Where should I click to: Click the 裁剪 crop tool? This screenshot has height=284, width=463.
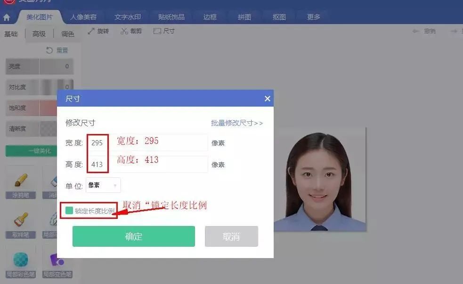pos(131,31)
